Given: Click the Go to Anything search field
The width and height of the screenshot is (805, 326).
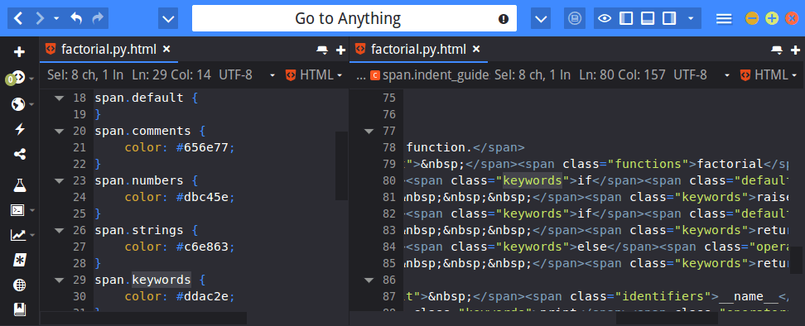Looking at the screenshot, I should [354, 19].
